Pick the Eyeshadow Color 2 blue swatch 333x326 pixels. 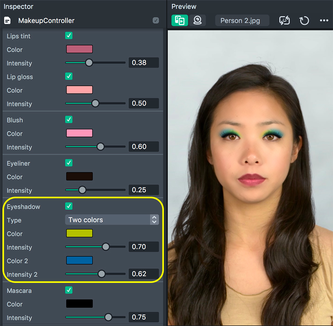pos(80,260)
